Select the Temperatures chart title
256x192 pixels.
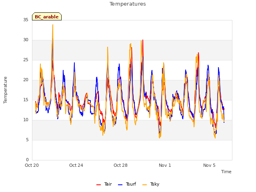click(128, 4)
